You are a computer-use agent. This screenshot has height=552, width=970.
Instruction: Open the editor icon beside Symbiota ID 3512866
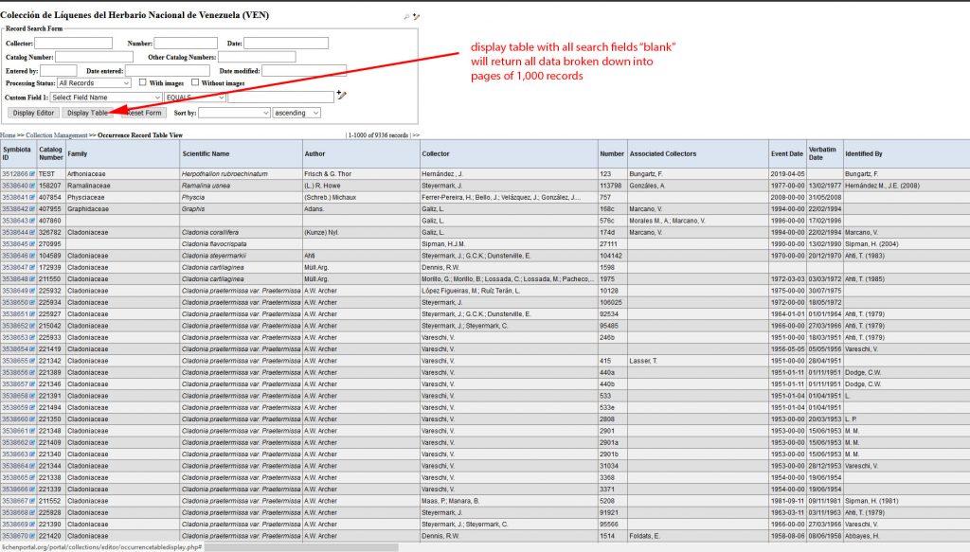pos(32,174)
